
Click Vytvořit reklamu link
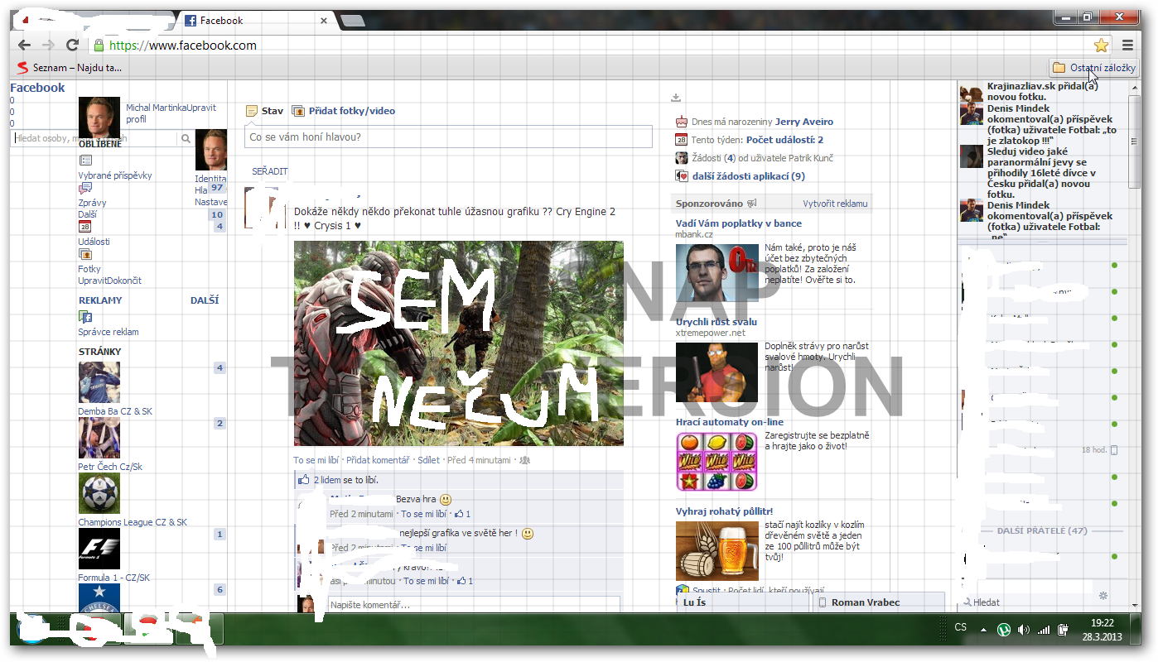coord(835,204)
